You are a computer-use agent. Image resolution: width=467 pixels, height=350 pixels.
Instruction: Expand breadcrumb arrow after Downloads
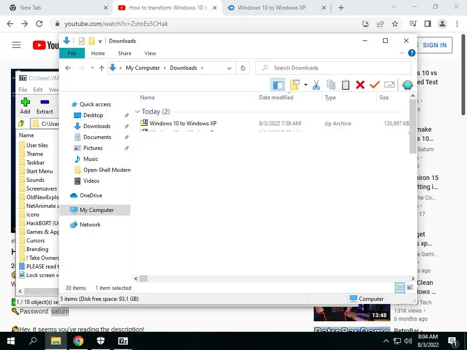[x=202, y=68]
